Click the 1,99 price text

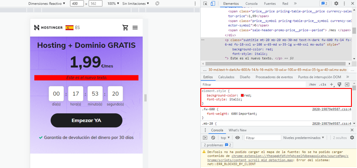click(x=85, y=62)
